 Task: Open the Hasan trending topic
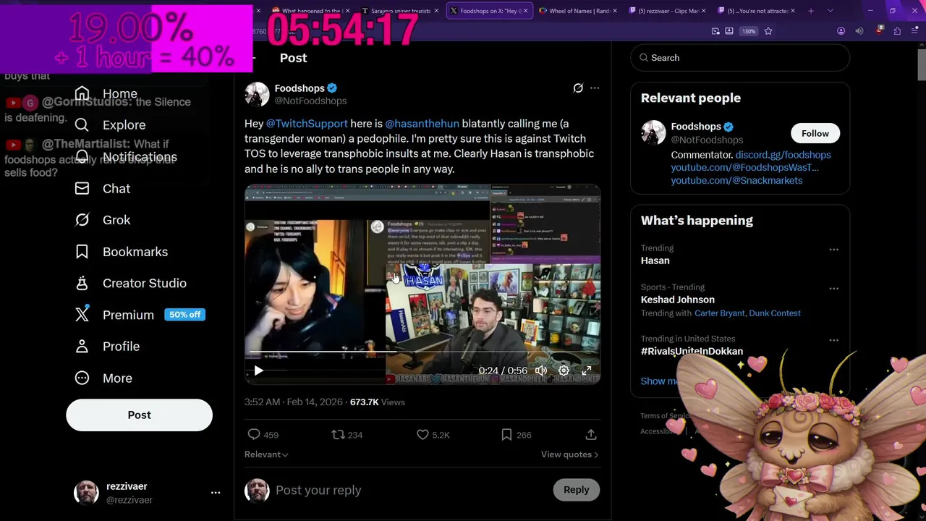(x=655, y=260)
